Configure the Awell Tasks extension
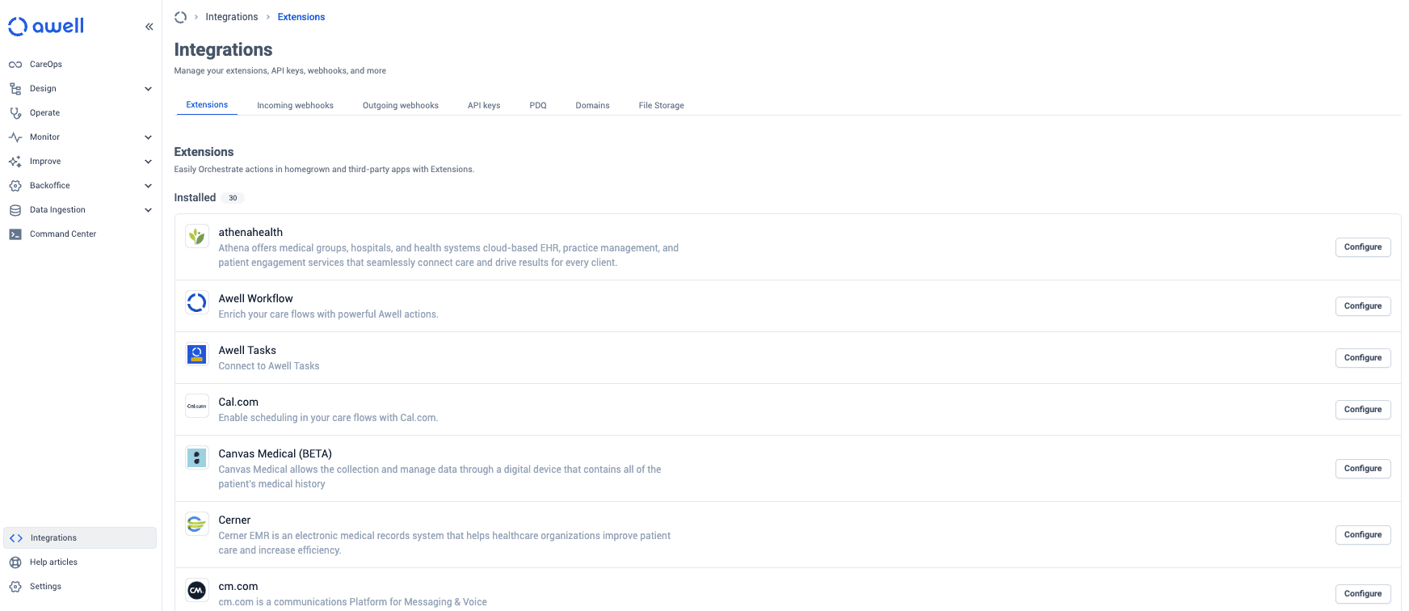This screenshot has width=1409, height=611. (1363, 358)
